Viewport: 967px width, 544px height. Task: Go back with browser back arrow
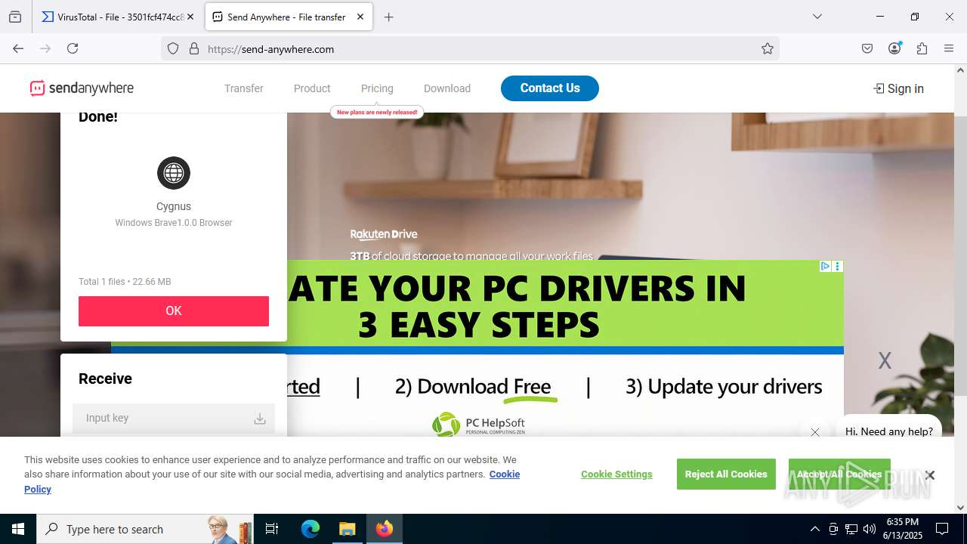(x=18, y=48)
